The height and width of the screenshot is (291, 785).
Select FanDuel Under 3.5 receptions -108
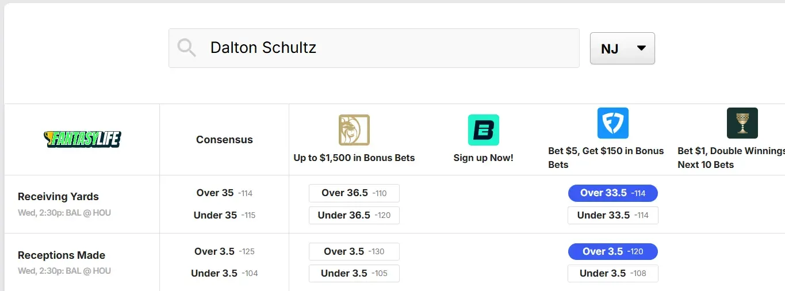coord(612,273)
